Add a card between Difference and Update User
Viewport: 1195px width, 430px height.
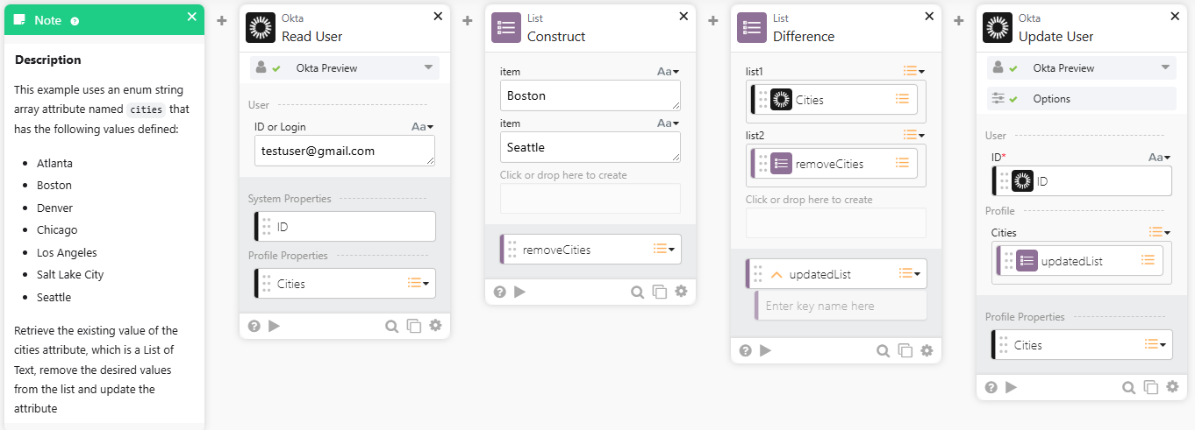(959, 20)
